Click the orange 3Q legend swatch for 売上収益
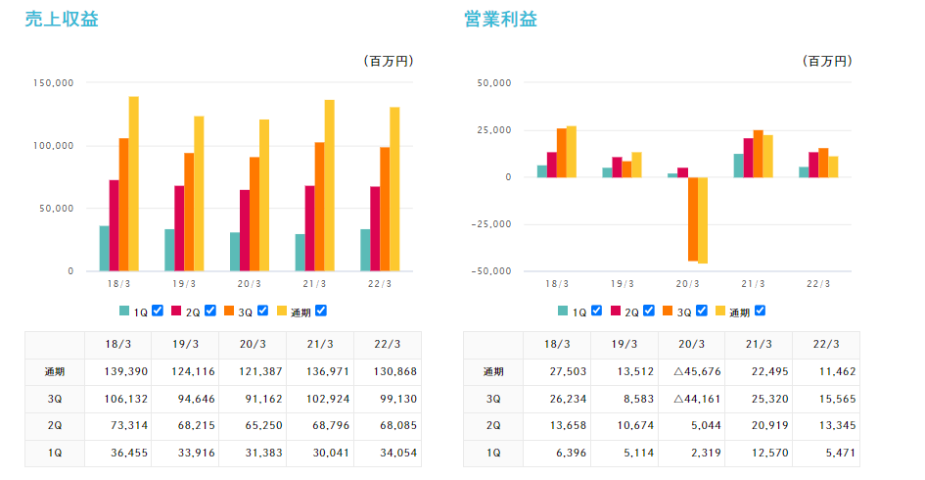This screenshot has height=480, width=925. pyautogui.click(x=230, y=312)
